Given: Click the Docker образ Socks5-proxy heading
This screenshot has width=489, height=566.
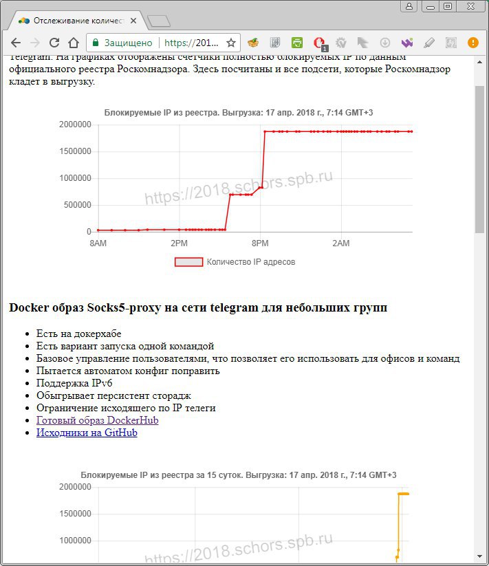Looking at the screenshot, I should (198, 307).
